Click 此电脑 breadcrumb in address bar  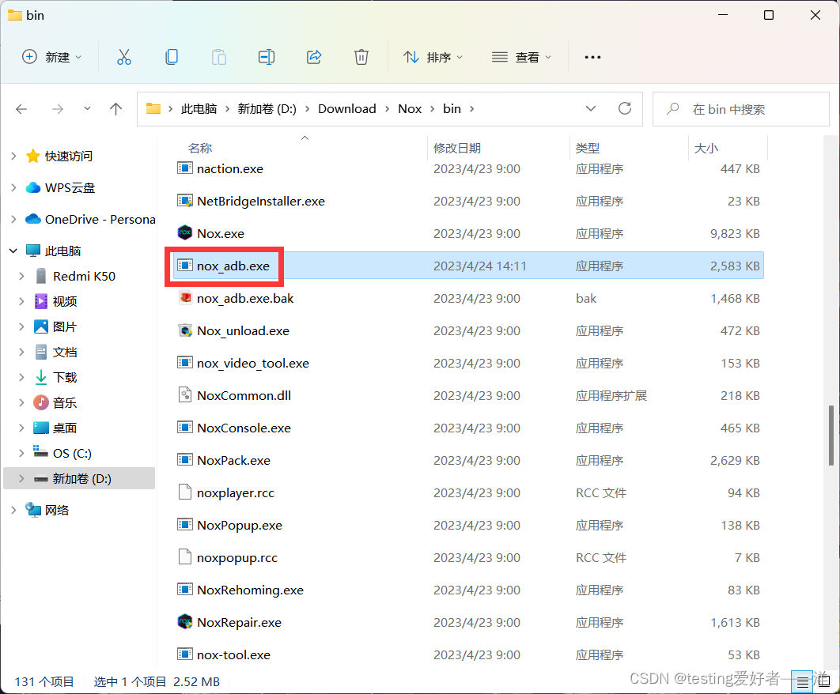(199, 109)
